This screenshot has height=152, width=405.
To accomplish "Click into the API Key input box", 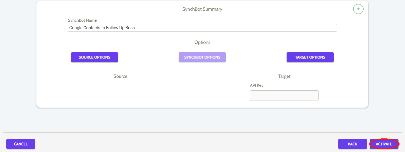I will pyautogui.click(x=284, y=96).
